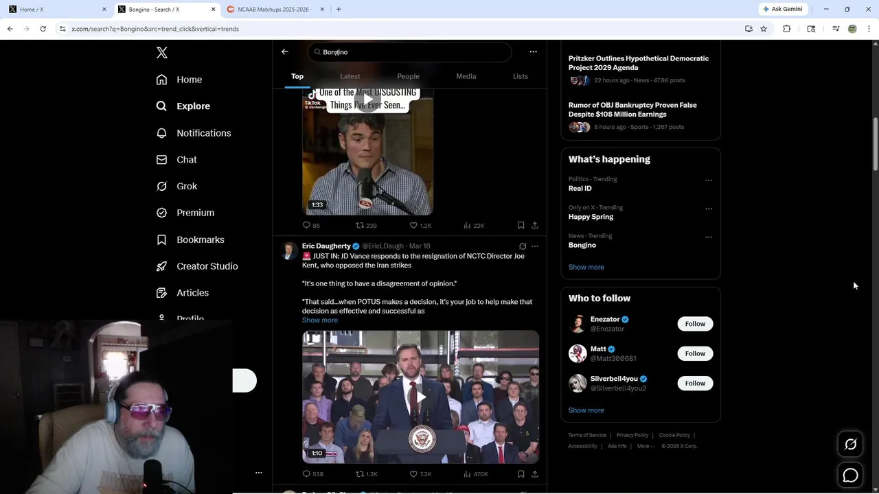Open the floating chat messages button
Image resolution: width=879 pixels, height=494 pixels.
(850, 475)
